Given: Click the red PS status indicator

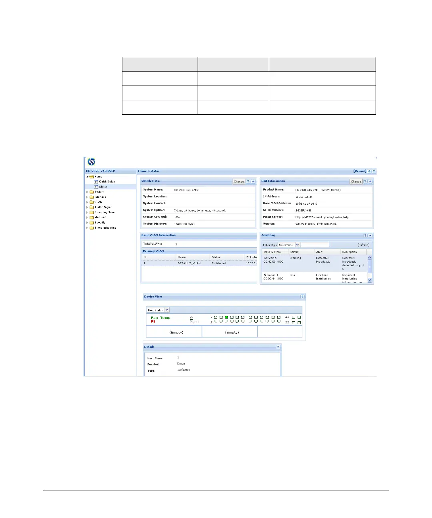Looking at the screenshot, I should click(153, 321).
